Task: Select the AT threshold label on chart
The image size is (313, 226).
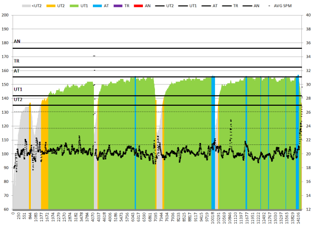Action: click(17, 71)
